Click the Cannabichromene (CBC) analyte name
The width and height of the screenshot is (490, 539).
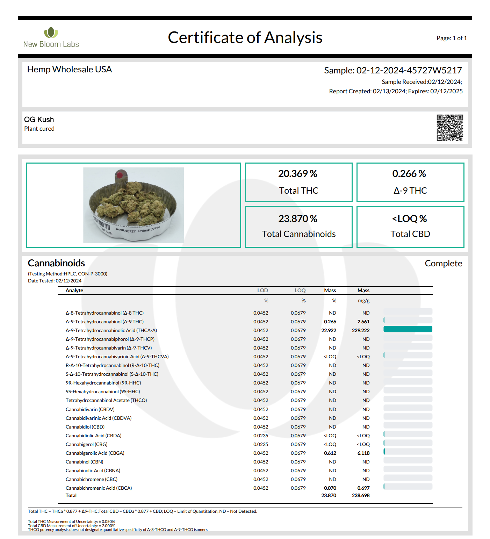coord(92,479)
